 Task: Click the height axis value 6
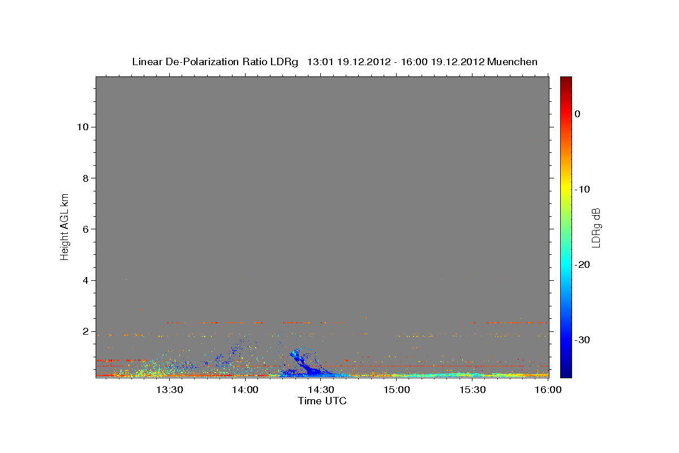tap(84, 229)
